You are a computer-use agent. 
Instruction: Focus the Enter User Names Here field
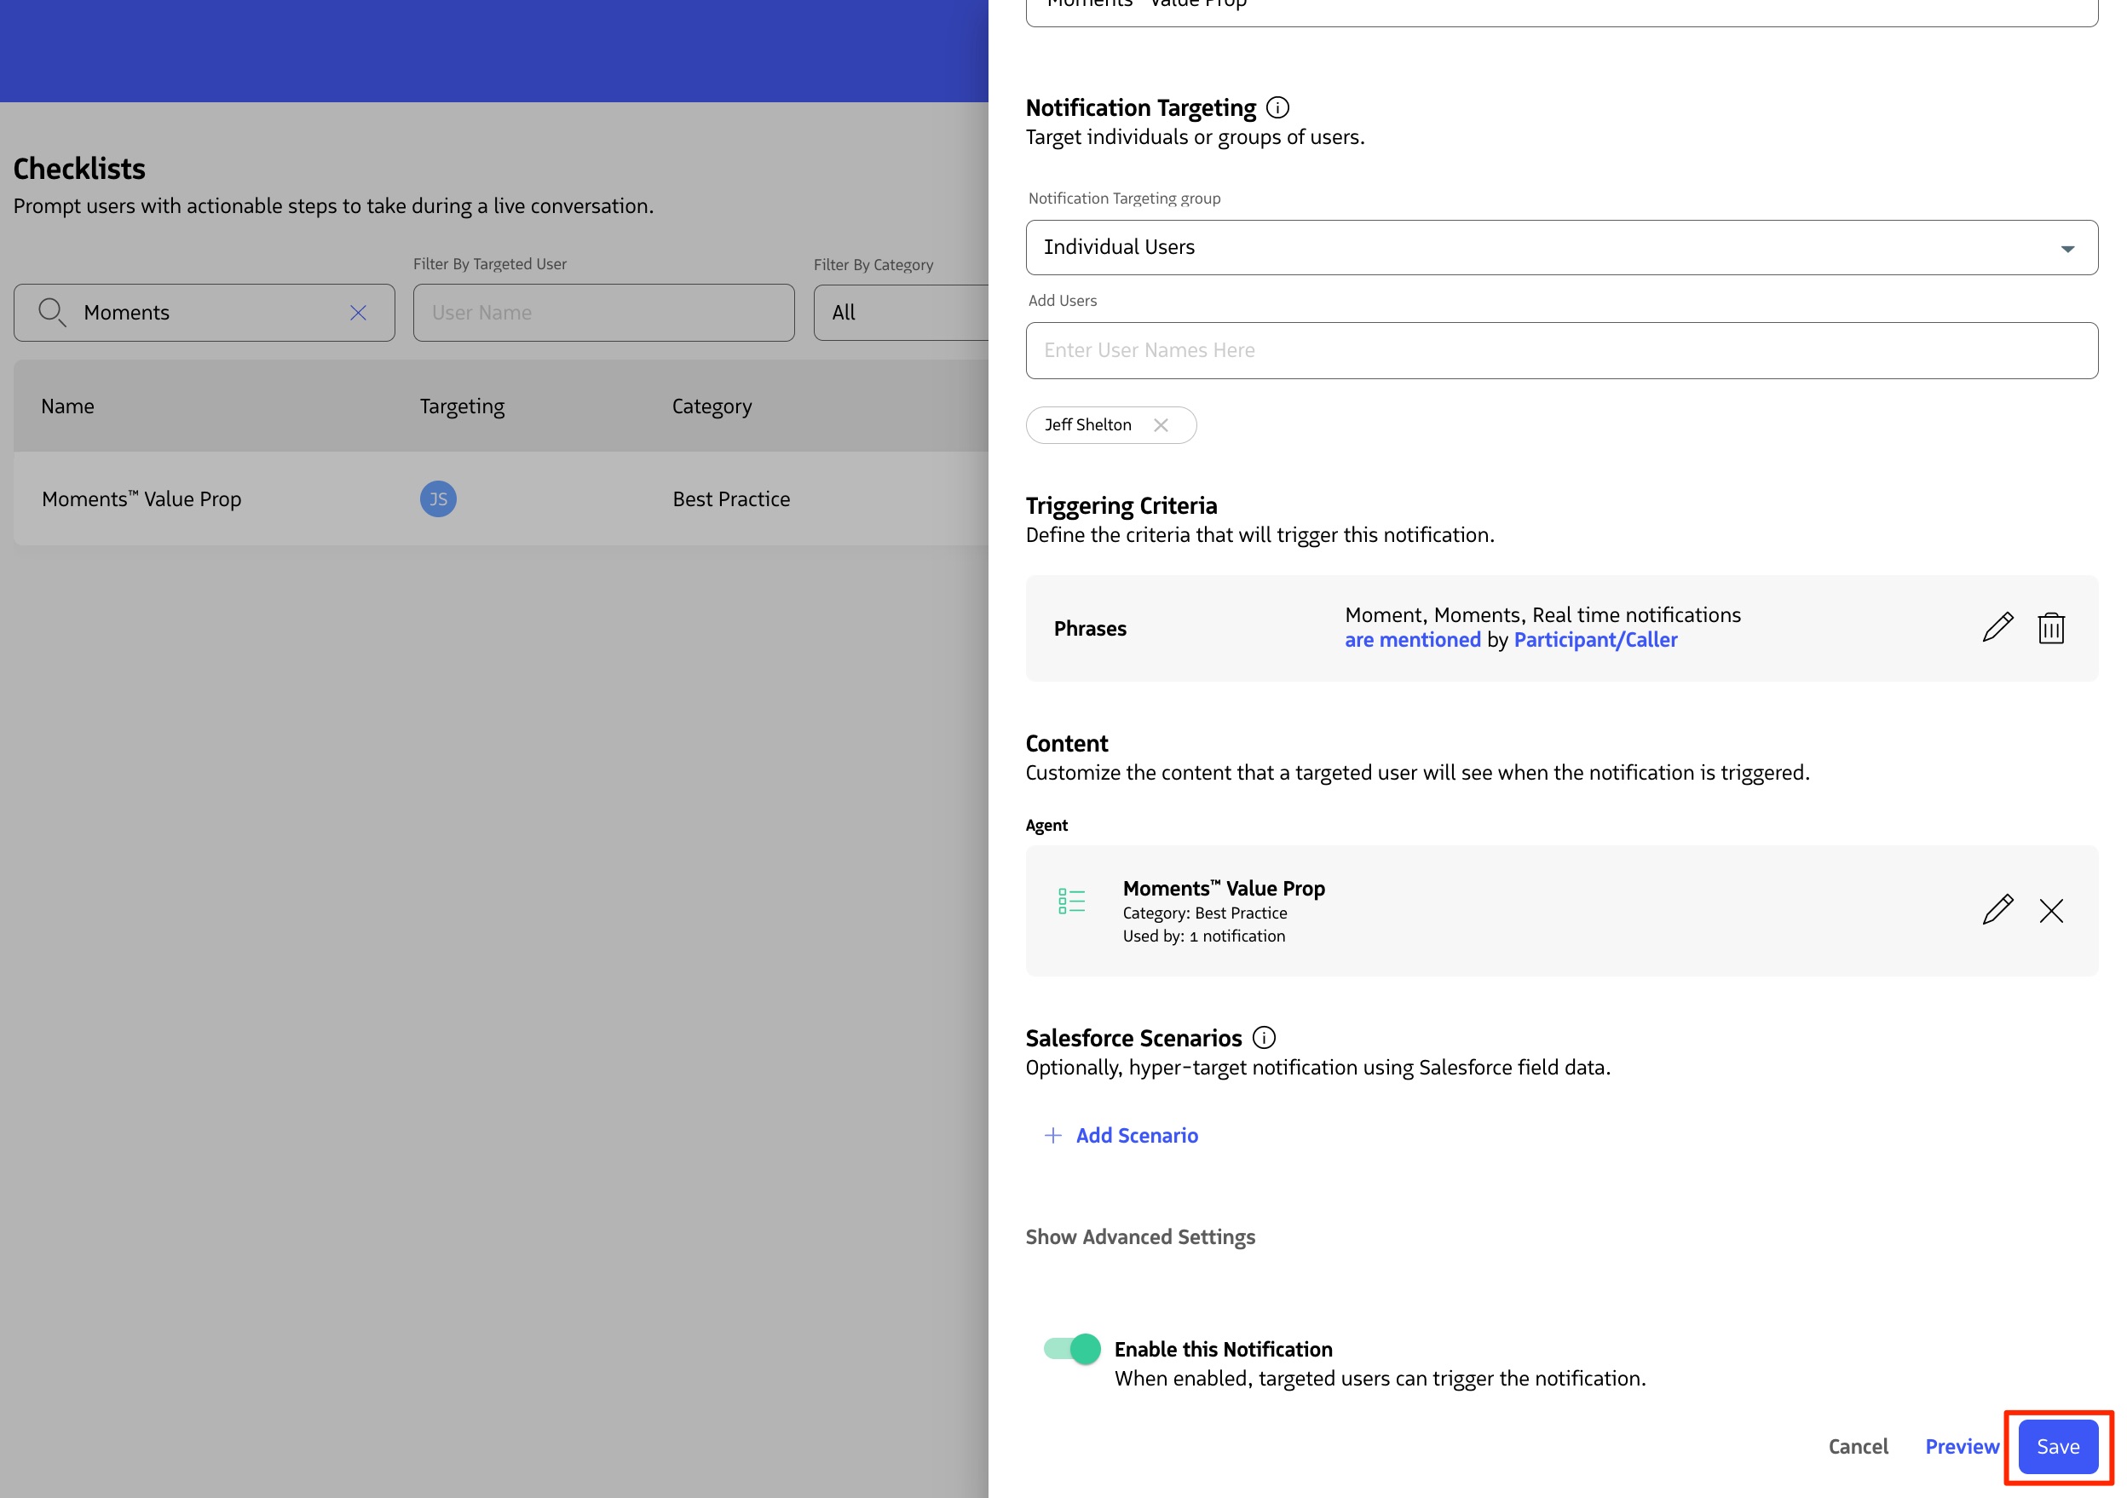1561,350
